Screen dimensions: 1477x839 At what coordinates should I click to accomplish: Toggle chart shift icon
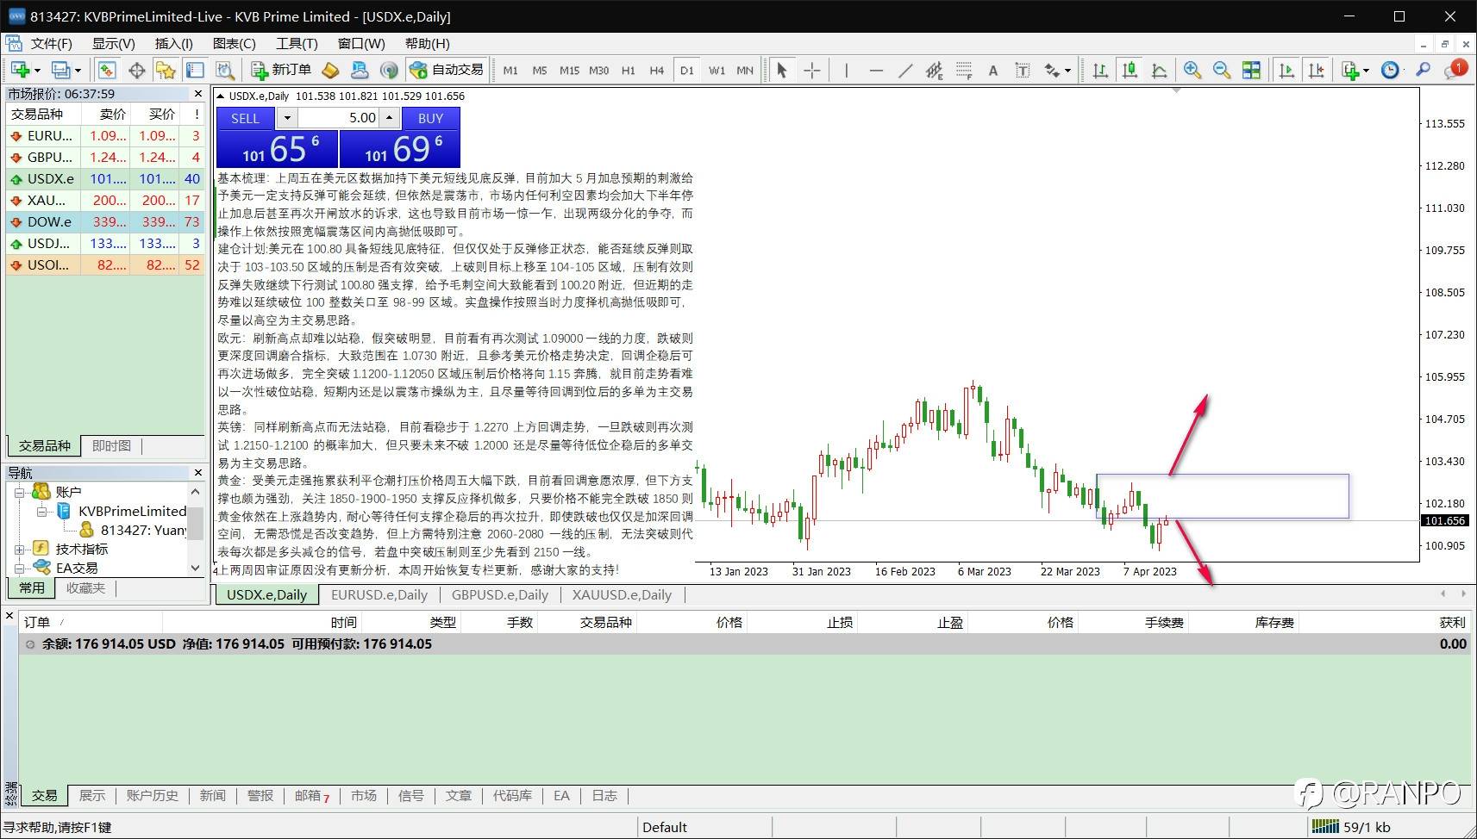click(1316, 70)
